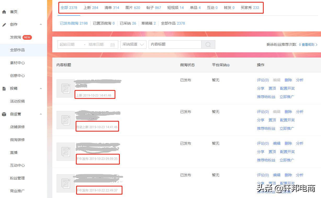Click the 自运营 box icon
321x198 pixels.
click(x=4, y=114)
